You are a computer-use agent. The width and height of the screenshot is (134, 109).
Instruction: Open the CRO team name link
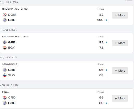(x=12, y=97)
